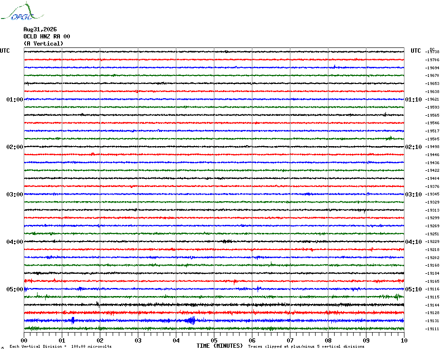This screenshot has width=442, height=353.
Task: Click minute tick label 00 on time axis
Action: [x=24, y=340]
